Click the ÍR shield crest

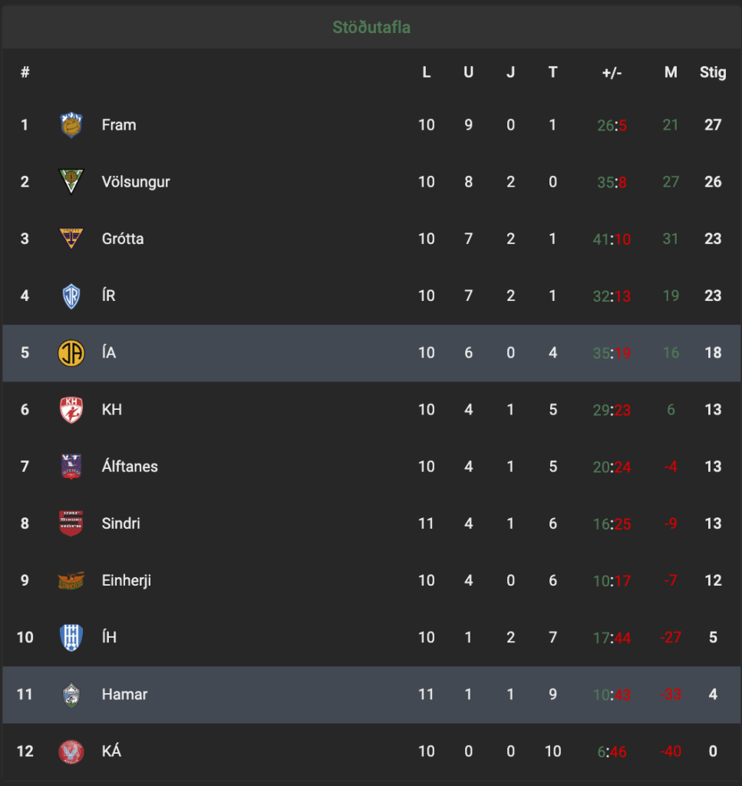point(71,296)
